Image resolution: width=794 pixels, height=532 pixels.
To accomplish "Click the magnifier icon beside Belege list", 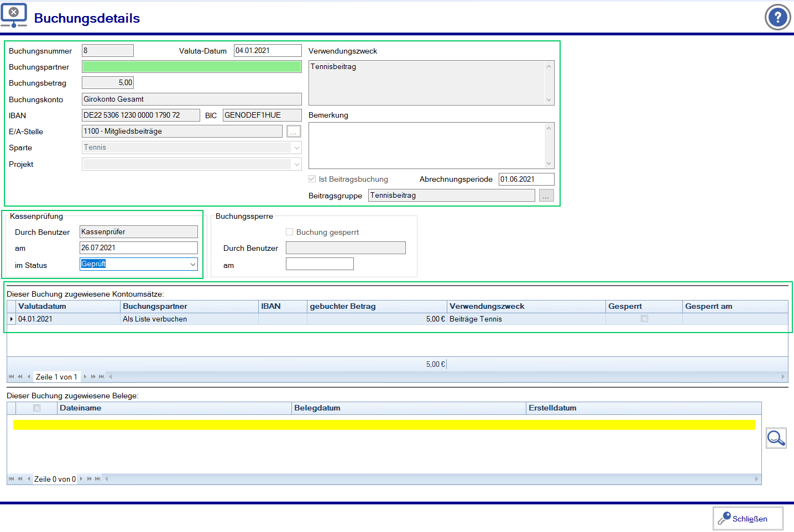I will (776, 438).
